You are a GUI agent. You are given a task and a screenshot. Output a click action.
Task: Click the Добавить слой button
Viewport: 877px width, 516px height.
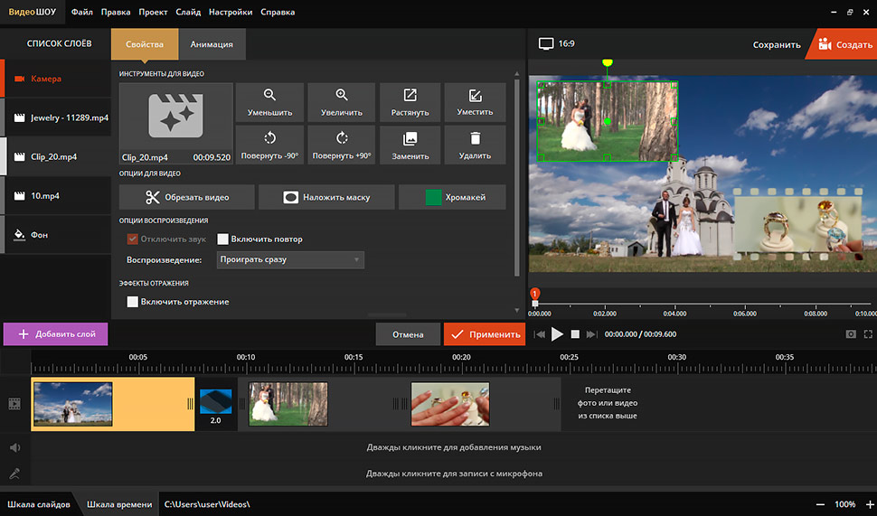(x=55, y=334)
